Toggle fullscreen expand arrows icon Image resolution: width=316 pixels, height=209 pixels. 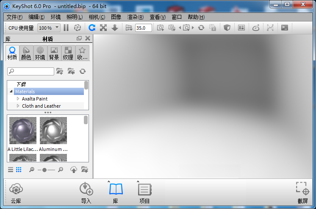103,28
